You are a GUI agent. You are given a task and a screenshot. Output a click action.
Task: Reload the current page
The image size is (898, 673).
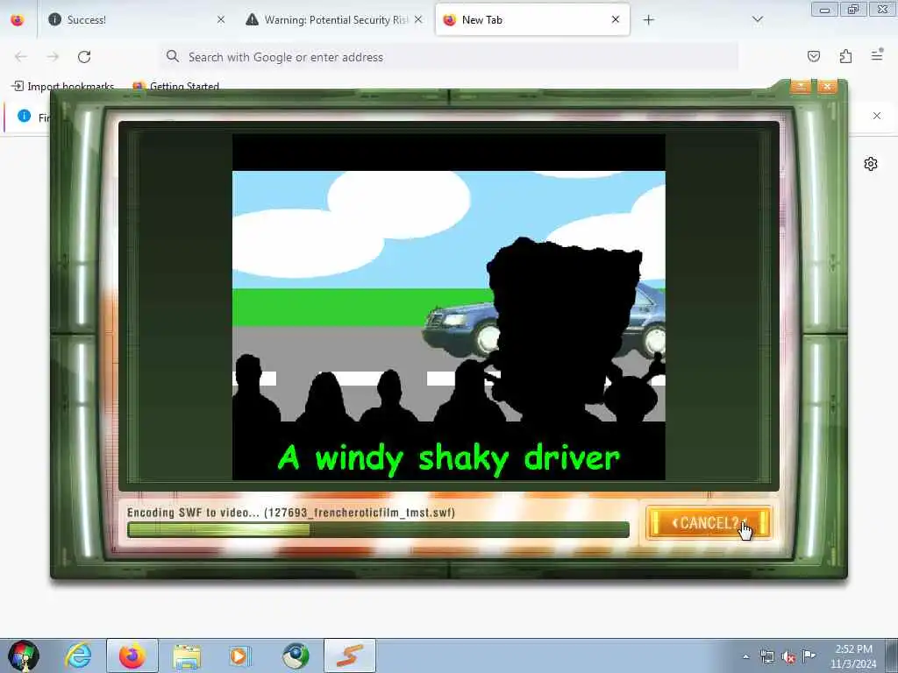(x=84, y=57)
